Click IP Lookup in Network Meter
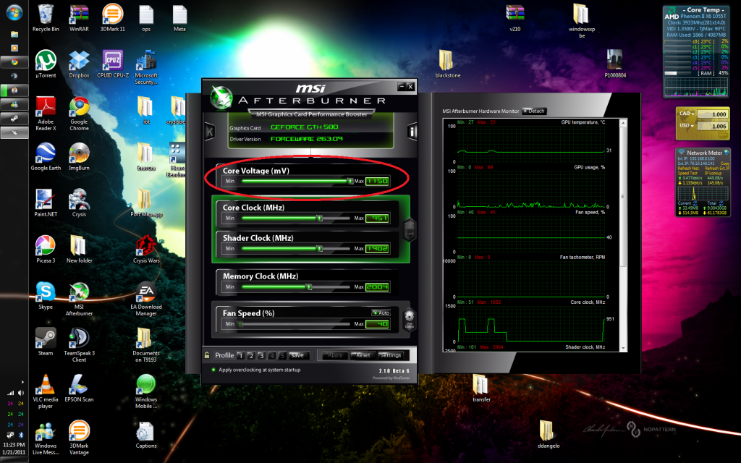741x463 pixels. [x=714, y=173]
